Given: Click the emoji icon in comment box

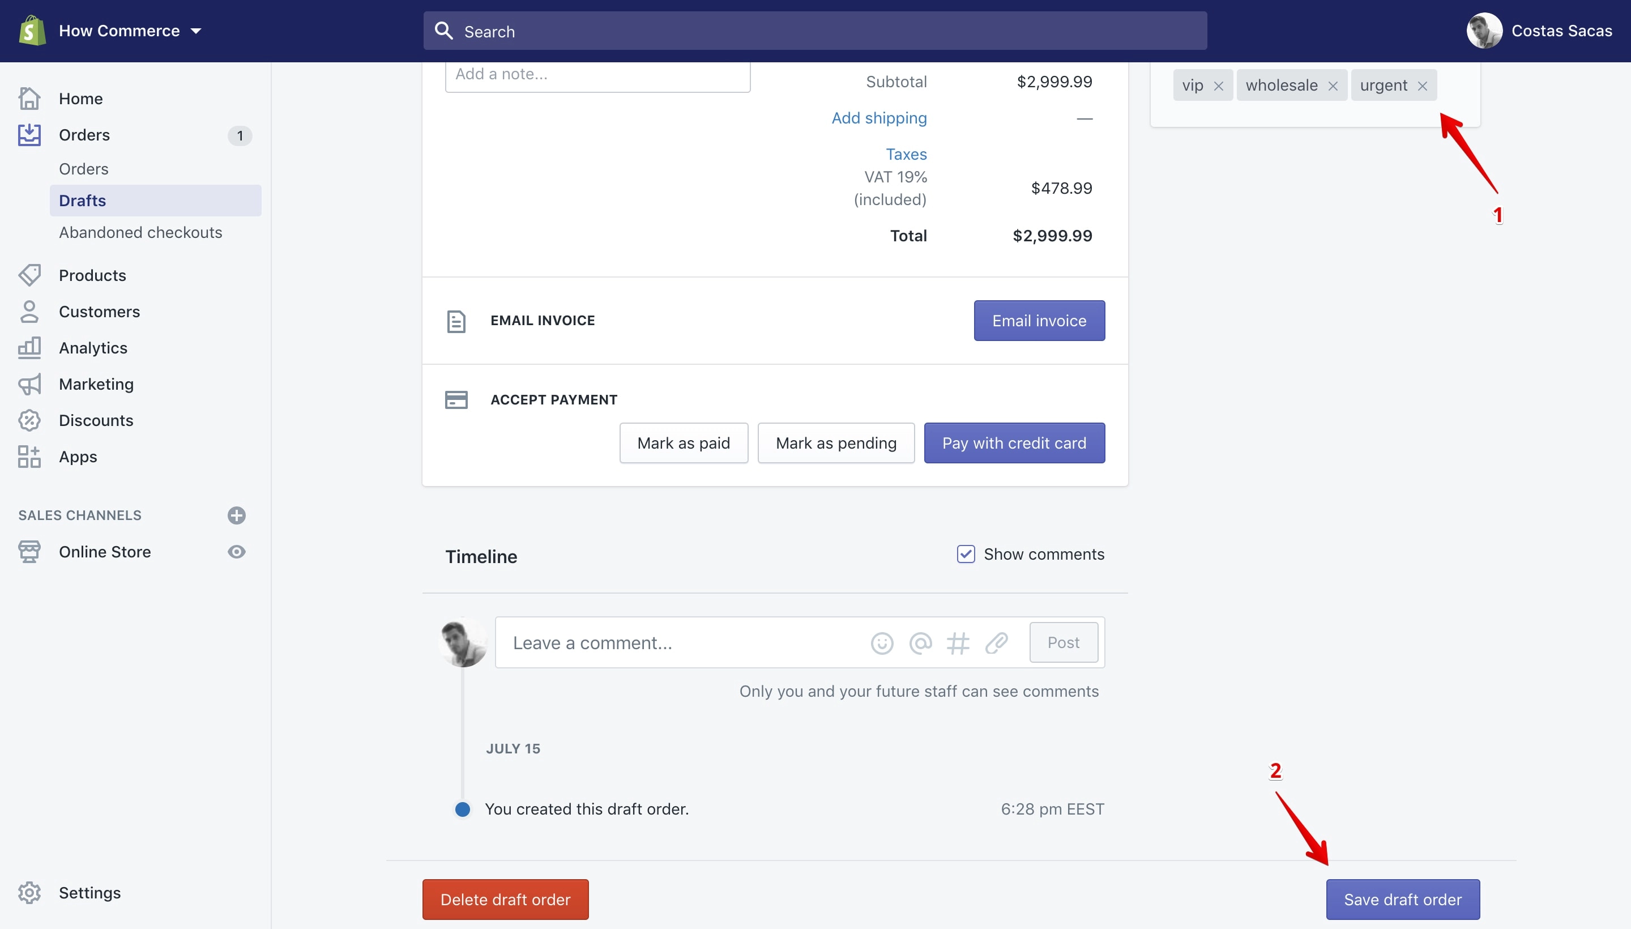Looking at the screenshot, I should point(882,643).
